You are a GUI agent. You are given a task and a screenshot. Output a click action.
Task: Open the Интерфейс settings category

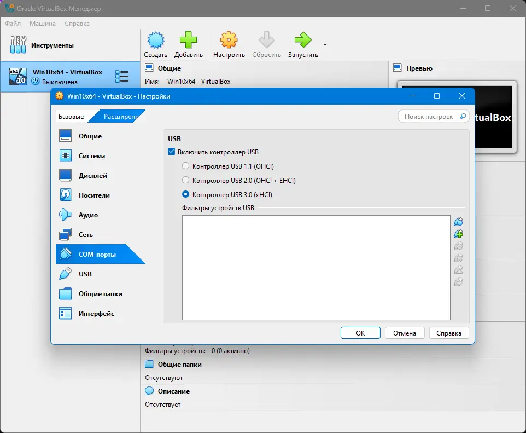(x=100, y=314)
